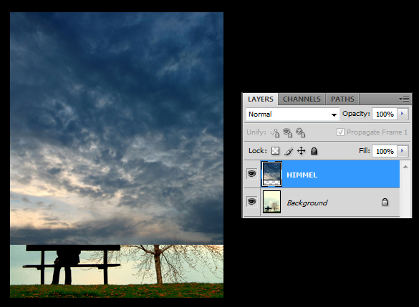The width and height of the screenshot is (419, 307).
Task: Toggle Lock transparent pixels
Action: (275, 151)
